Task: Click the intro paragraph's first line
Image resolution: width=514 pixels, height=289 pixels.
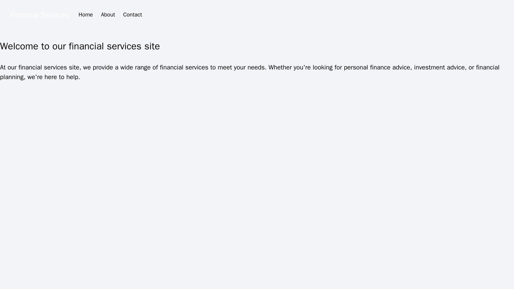Action: (x=249, y=67)
